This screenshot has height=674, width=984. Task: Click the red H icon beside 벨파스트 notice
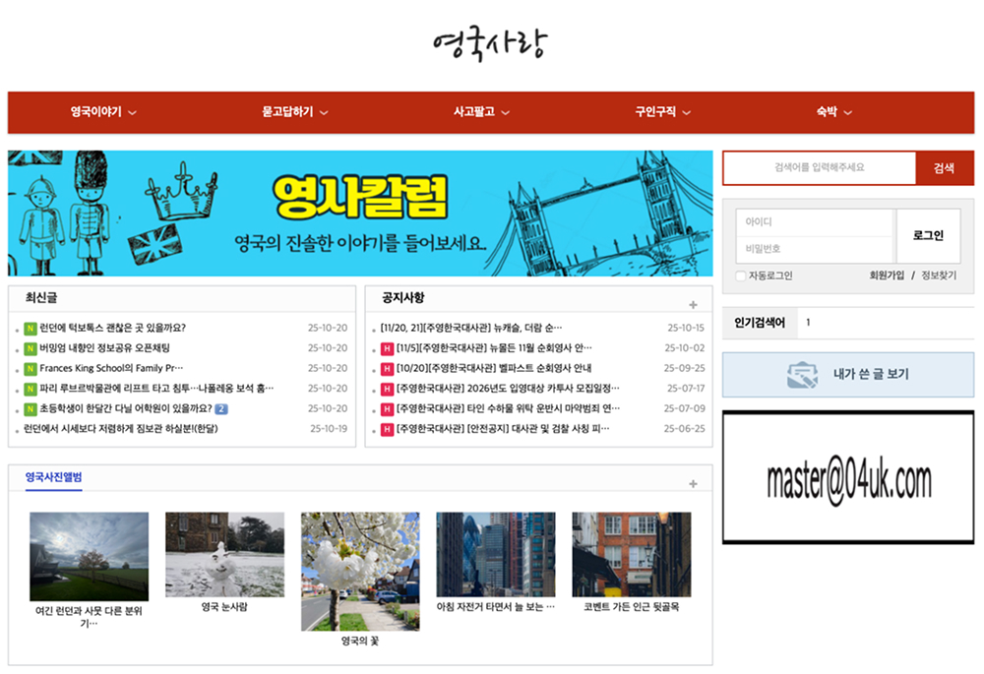click(x=387, y=369)
